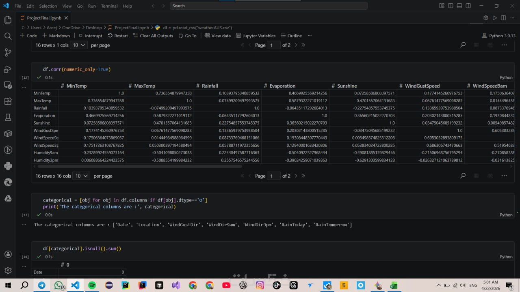Open the Search view in activity bar
The width and height of the screenshot is (520, 292).
point(8,36)
